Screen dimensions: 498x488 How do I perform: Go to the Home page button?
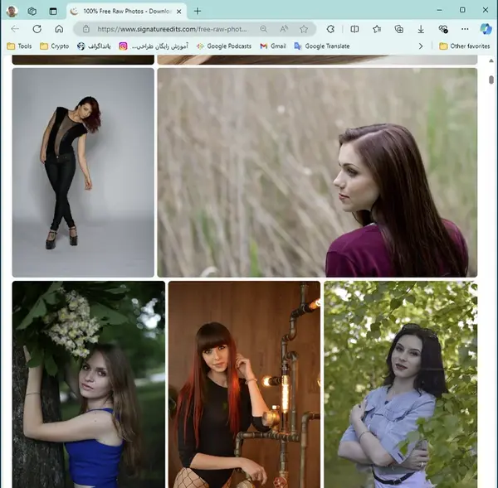click(59, 29)
